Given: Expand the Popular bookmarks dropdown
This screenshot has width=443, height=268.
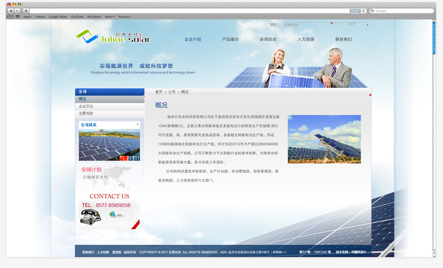Looking at the screenshot, I should [x=125, y=17].
